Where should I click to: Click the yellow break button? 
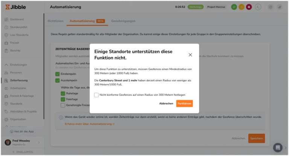[x=242, y=7]
